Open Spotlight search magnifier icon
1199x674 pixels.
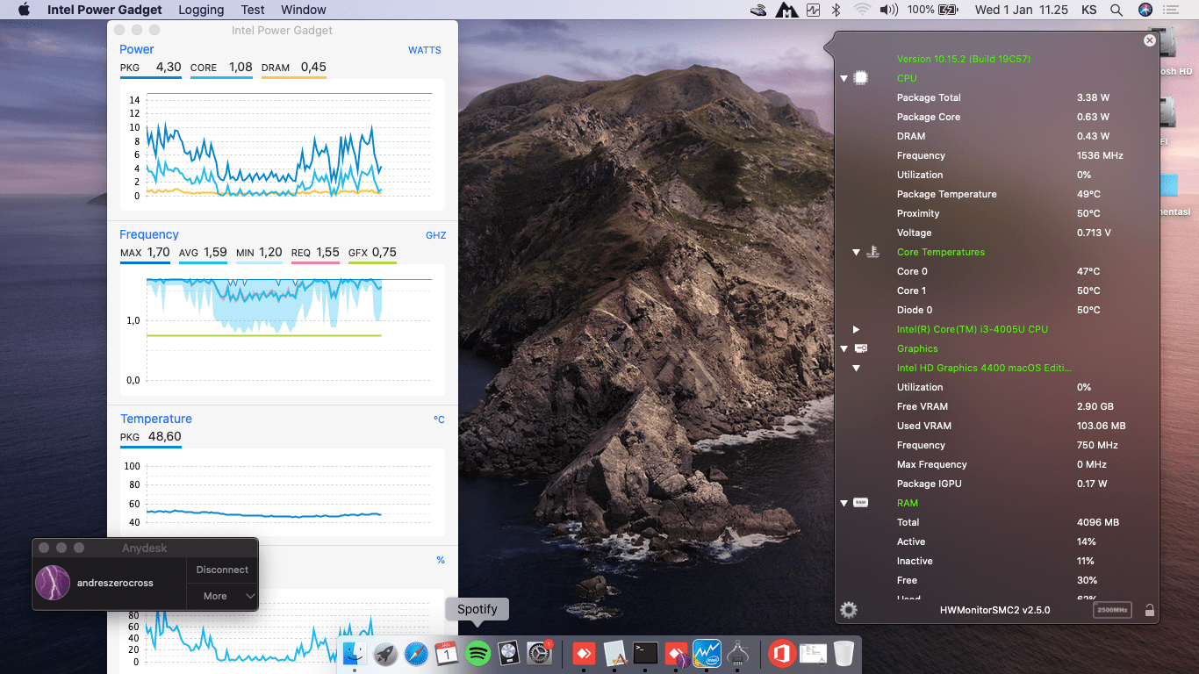[x=1116, y=10]
